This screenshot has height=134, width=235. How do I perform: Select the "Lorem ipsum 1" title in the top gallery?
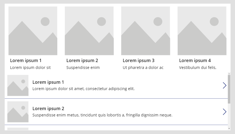26,60
